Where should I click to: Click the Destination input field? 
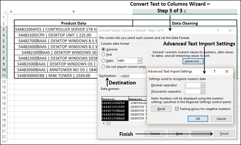pos(133,76)
